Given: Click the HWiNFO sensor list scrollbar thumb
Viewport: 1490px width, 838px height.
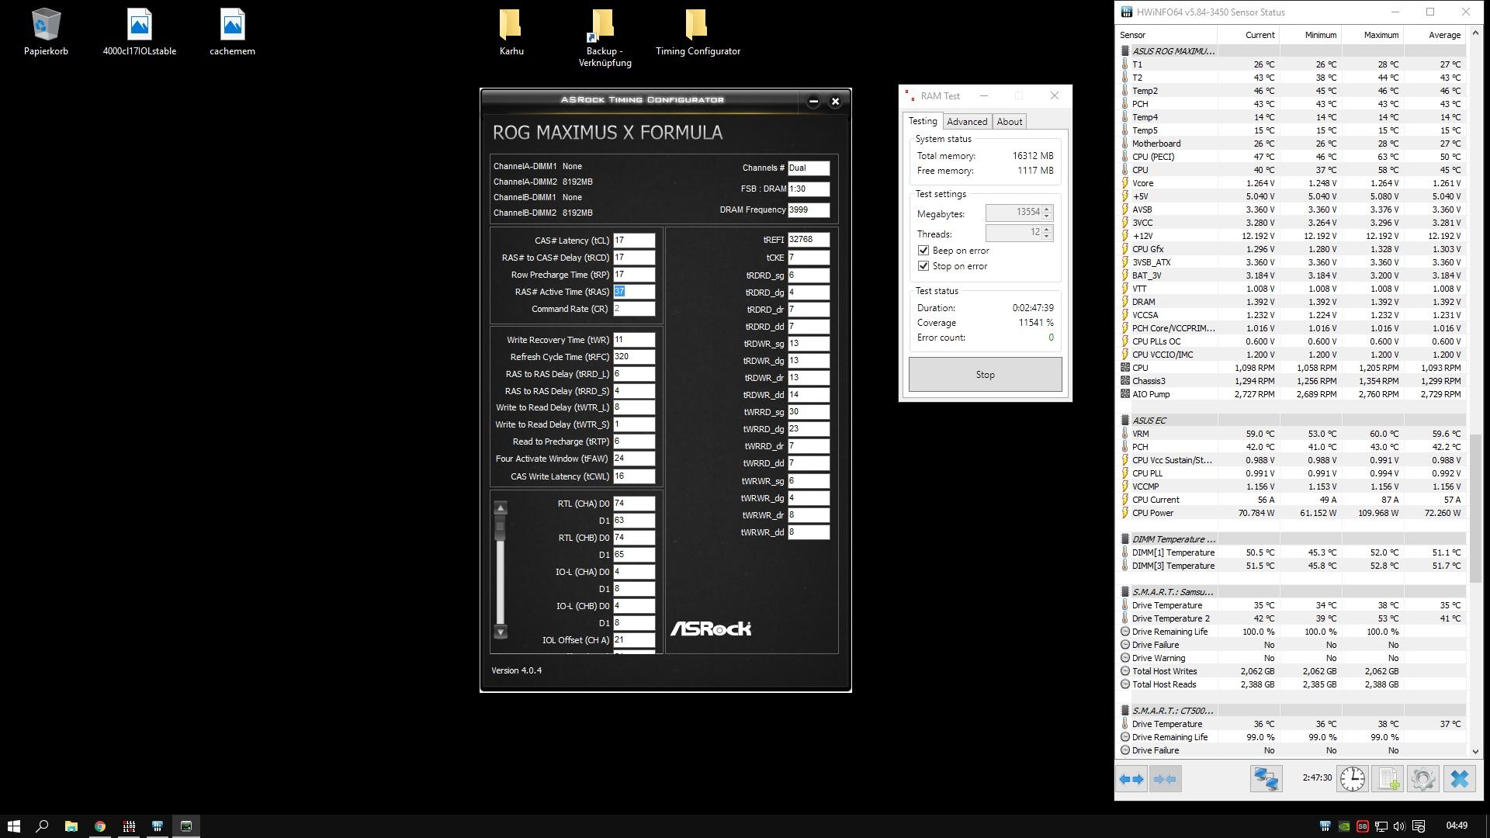Looking at the screenshot, I should click(1475, 508).
